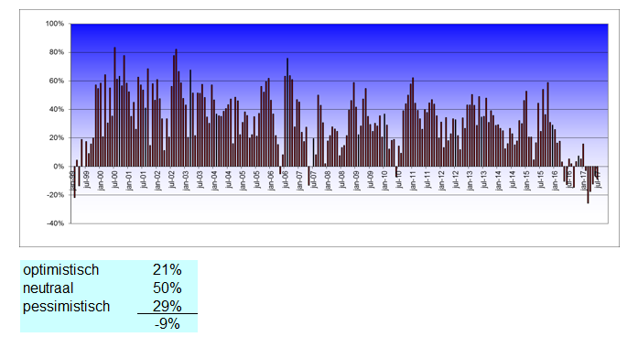This screenshot has height=337, width=638.
Task: Select the 29% value cell
Action: click(168, 306)
